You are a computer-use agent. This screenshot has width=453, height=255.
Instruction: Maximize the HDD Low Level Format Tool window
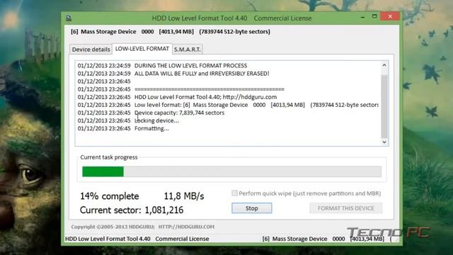point(374,16)
